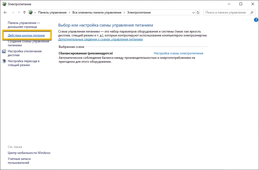
Task: Click the moon icon beside Настройка перехода в спящий режим
Action: click(4, 61)
